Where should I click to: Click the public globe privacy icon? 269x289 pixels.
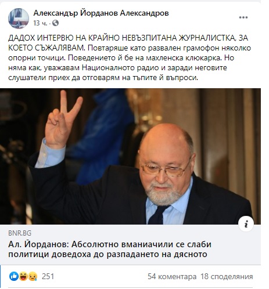coord(55,23)
